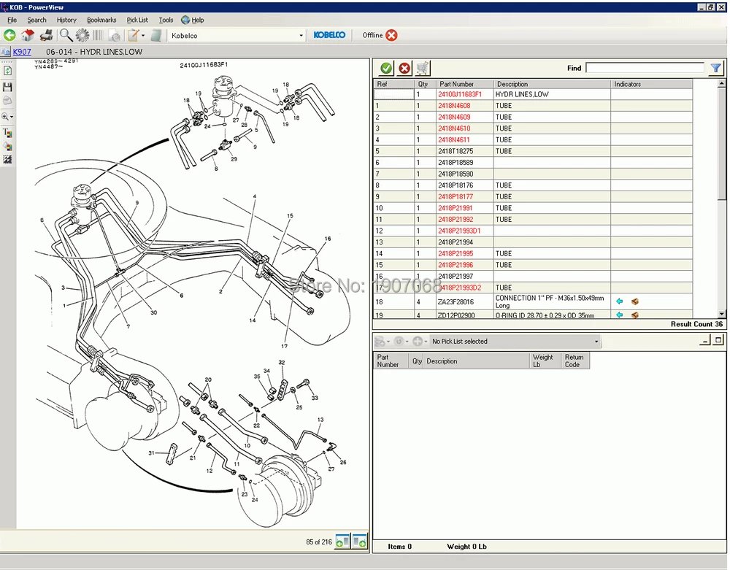Open the Pick List menu
The height and width of the screenshot is (570, 730).
[137, 20]
